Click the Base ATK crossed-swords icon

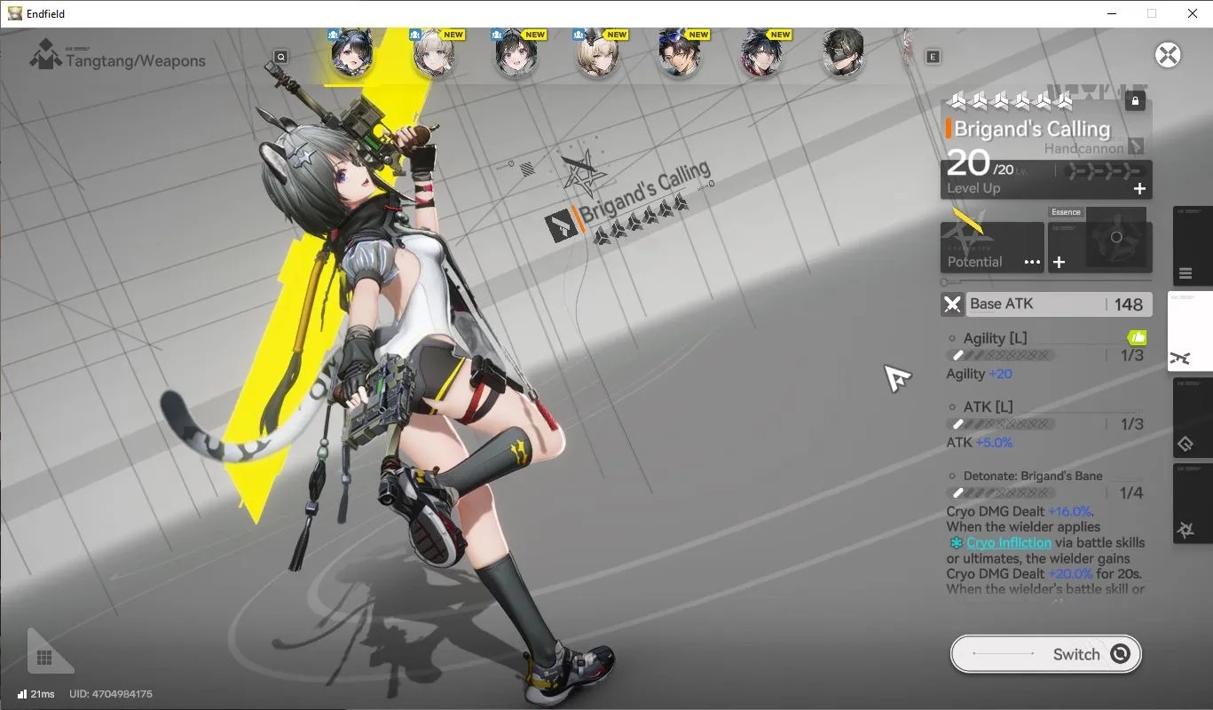(952, 304)
